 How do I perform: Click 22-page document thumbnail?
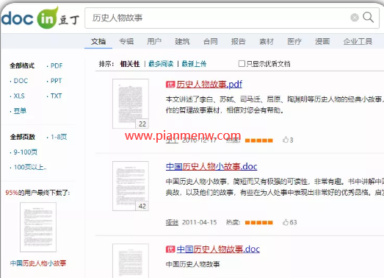[131, 104]
